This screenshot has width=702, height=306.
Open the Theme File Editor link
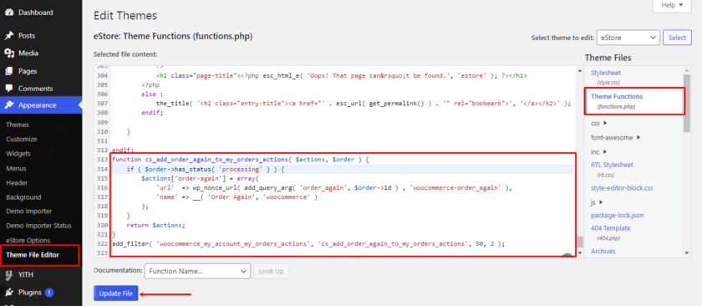[x=33, y=255]
